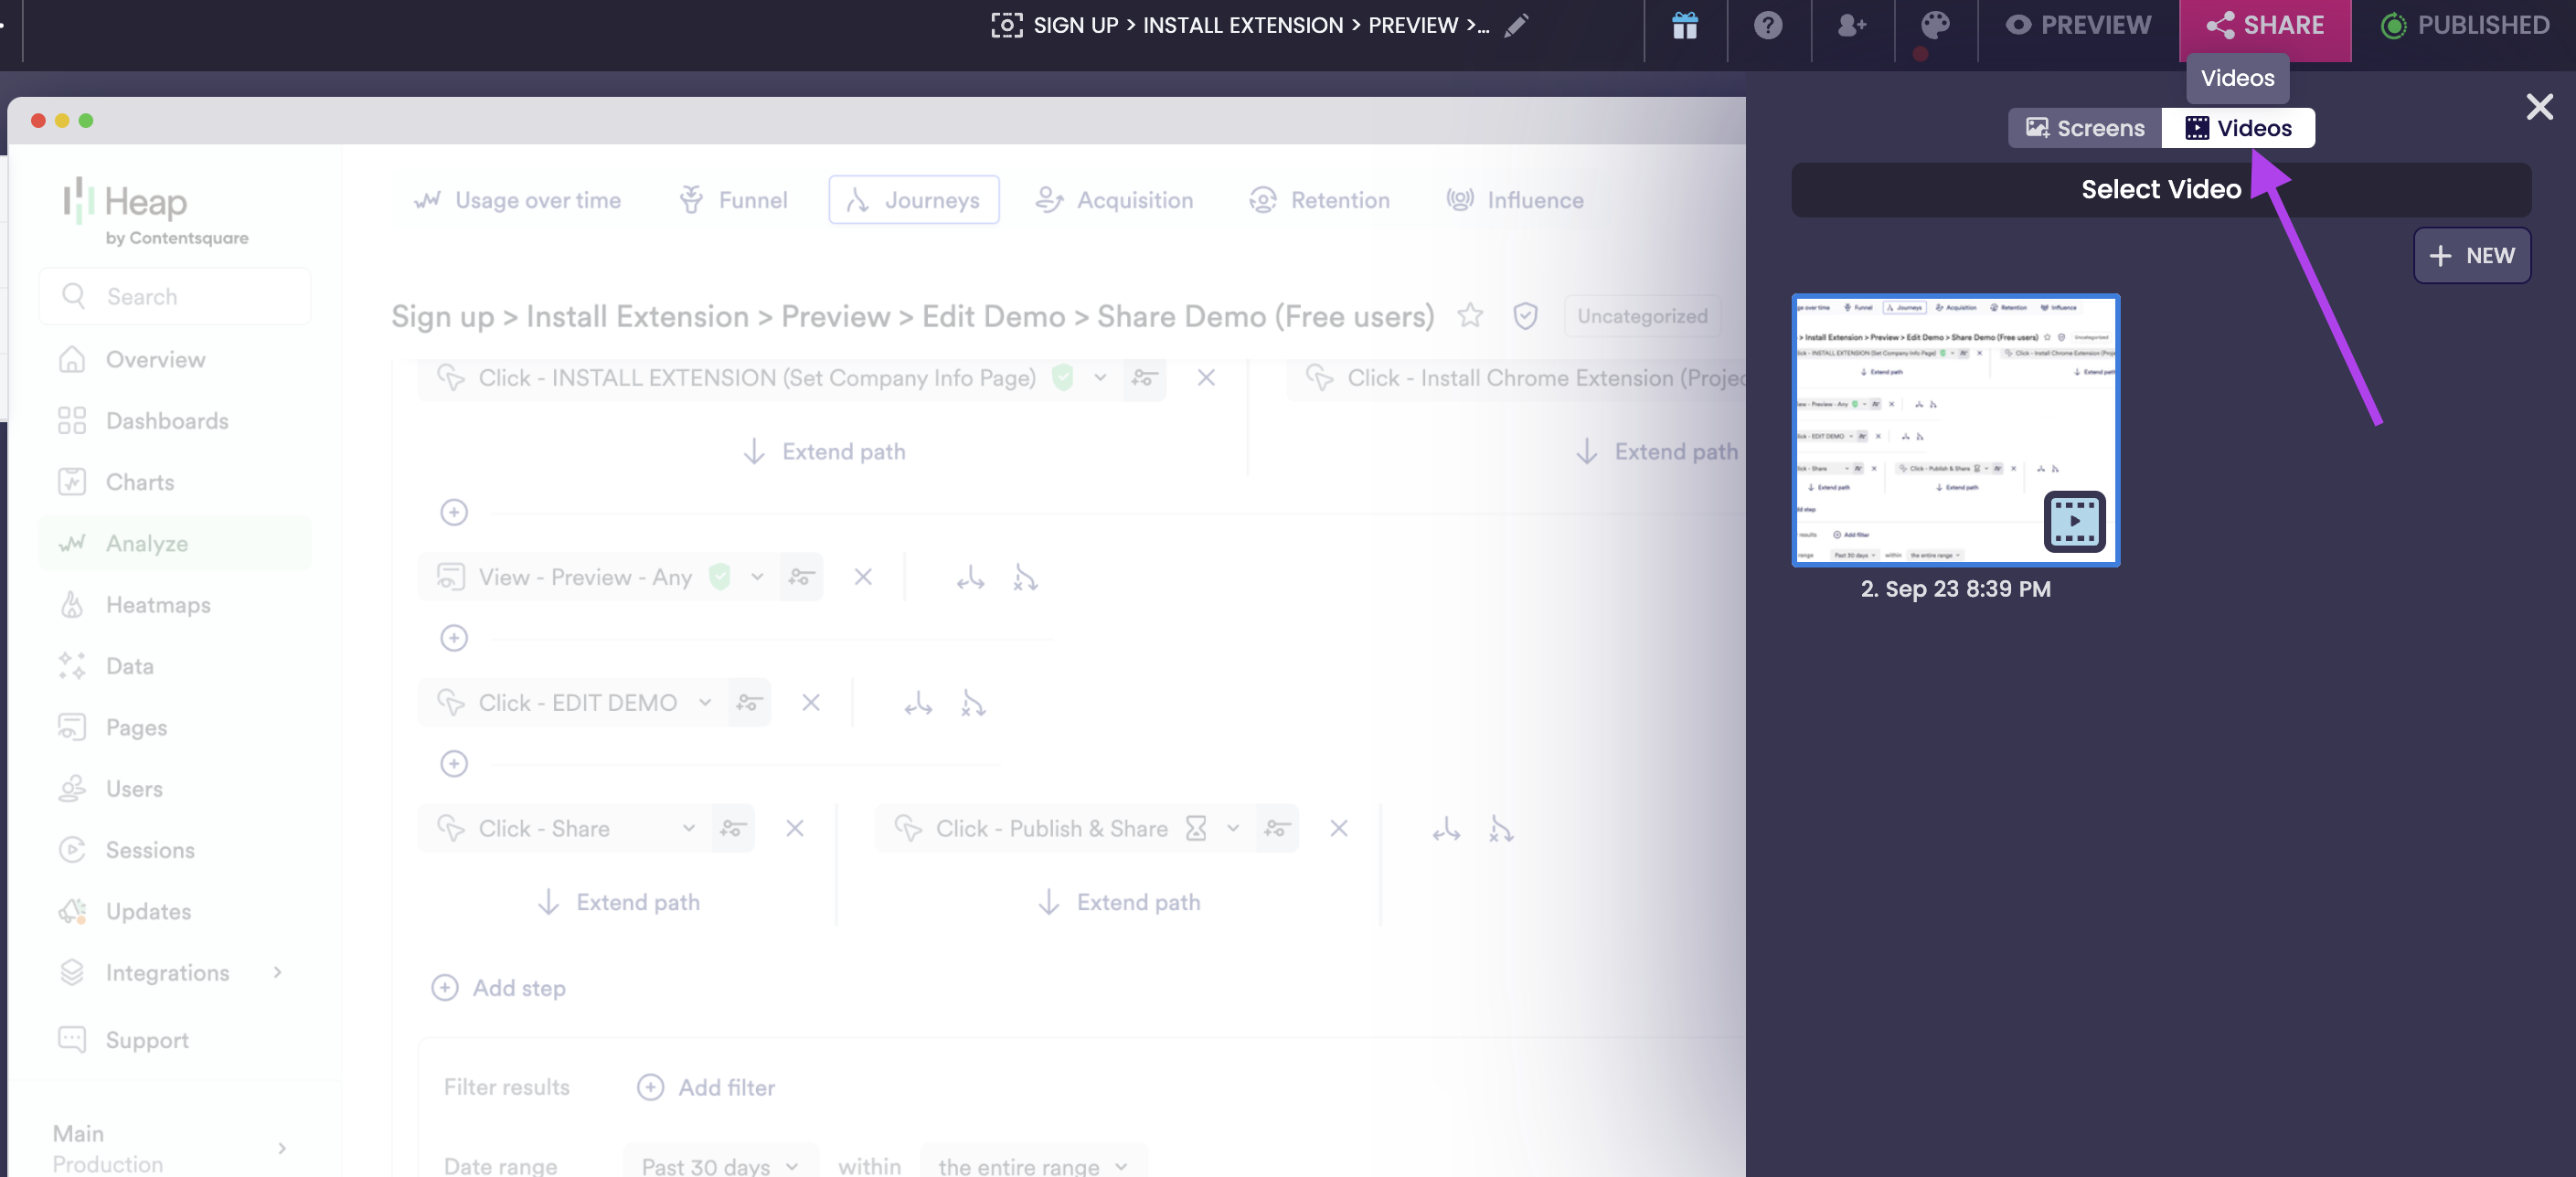Image resolution: width=2576 pixels, height=1177 pixels.
Task: Select the Sep 23 8:39 PM video thumbnail
Action: (1955, 430)
